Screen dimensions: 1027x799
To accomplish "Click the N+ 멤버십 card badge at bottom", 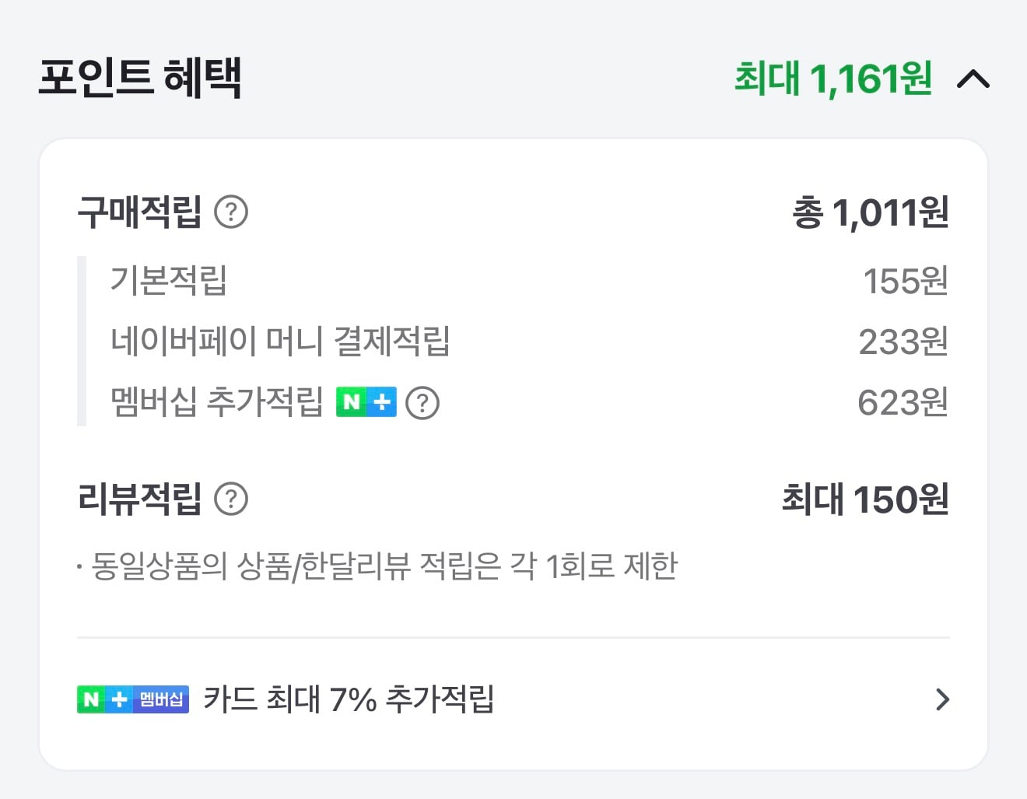I will (132, 699).
